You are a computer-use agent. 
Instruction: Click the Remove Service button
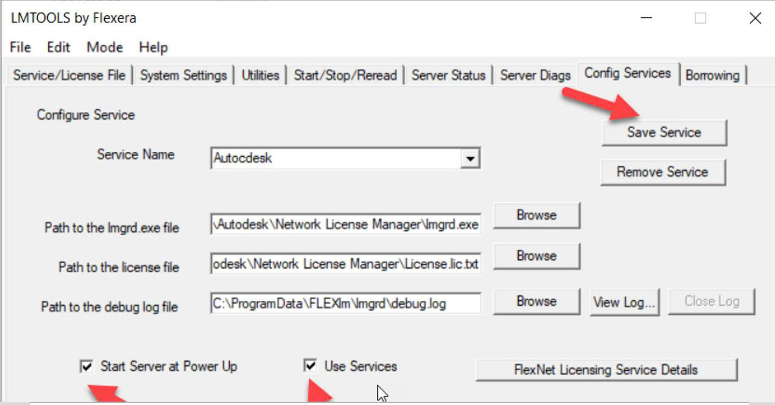tap(663, 172)
